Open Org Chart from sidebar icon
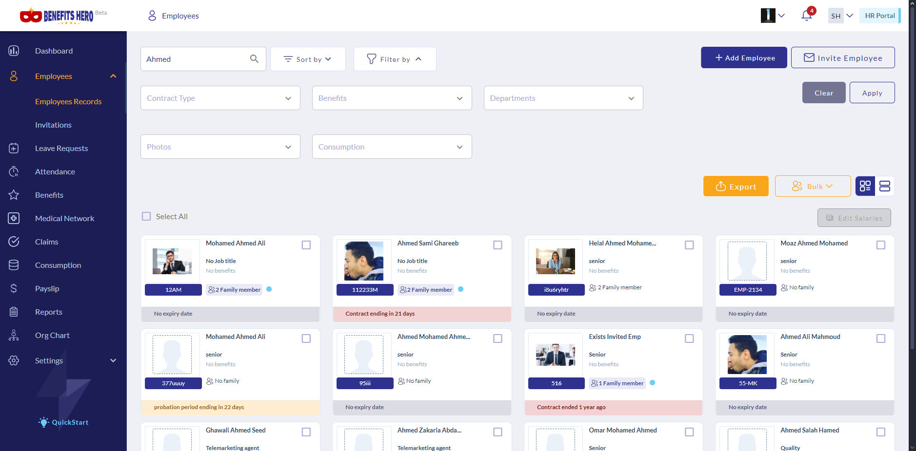Screen dimensions: 916x451 (14, 335)
